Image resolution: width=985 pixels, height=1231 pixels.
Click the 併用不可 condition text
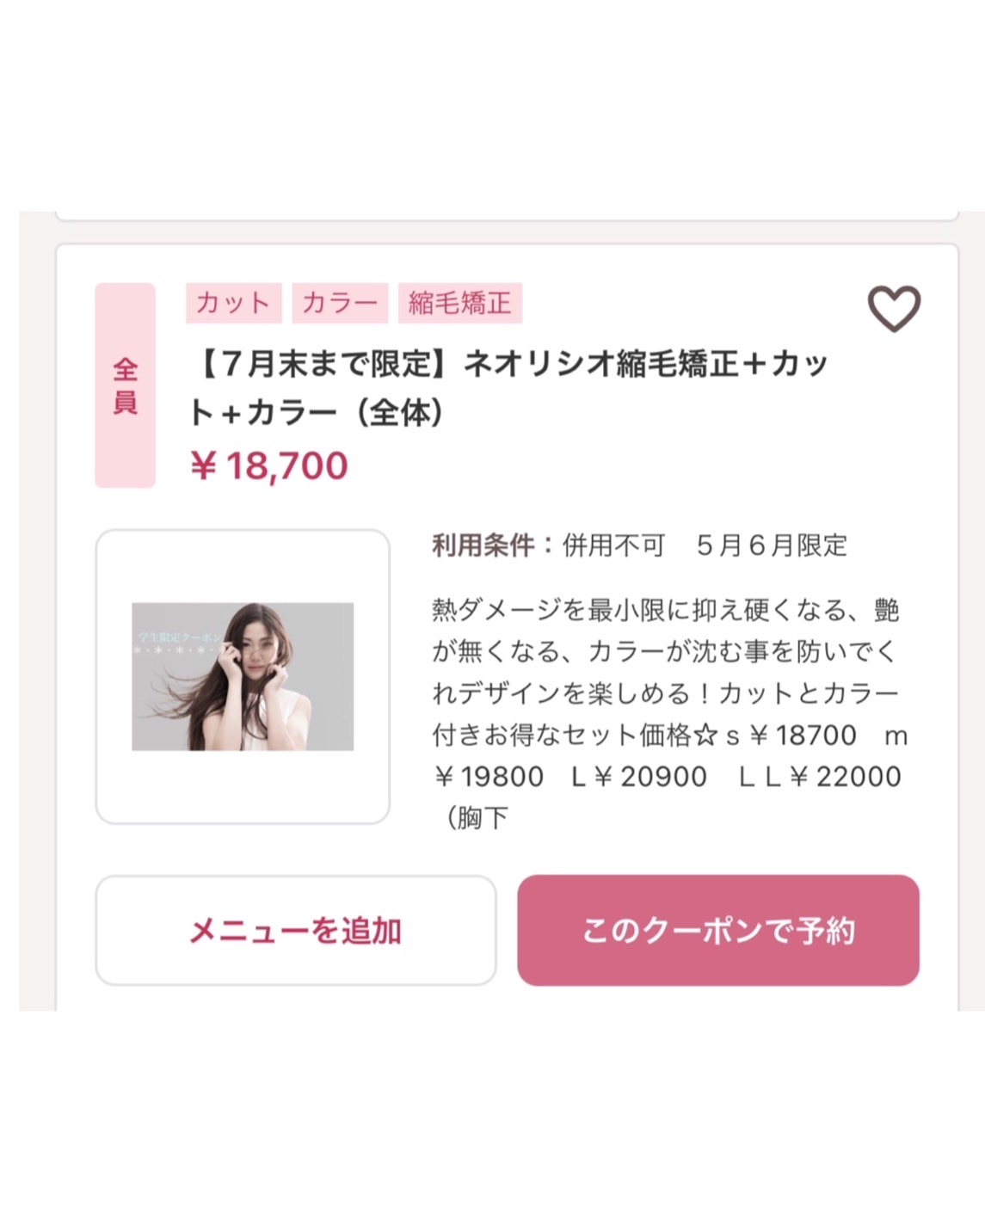pyautogui.click(x=613, y=545)
